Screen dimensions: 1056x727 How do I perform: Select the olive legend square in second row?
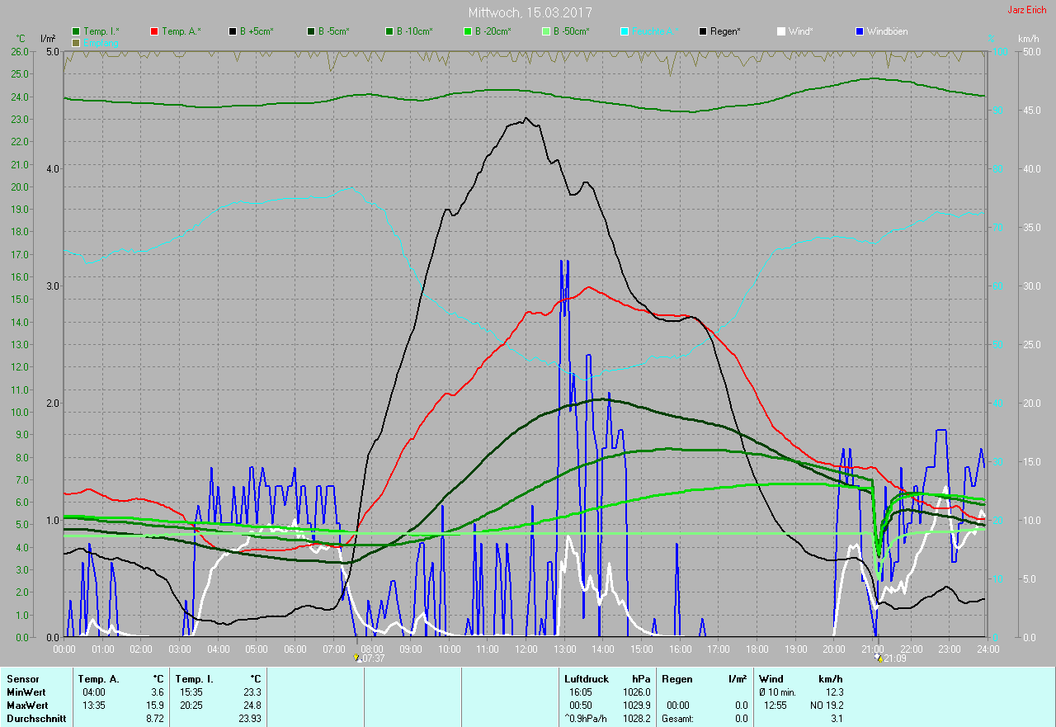click(x=76, y=42)
